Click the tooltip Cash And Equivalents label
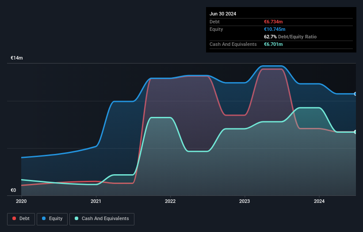The image size is (363, 232). pyautogui.click(x=233, y=44)
